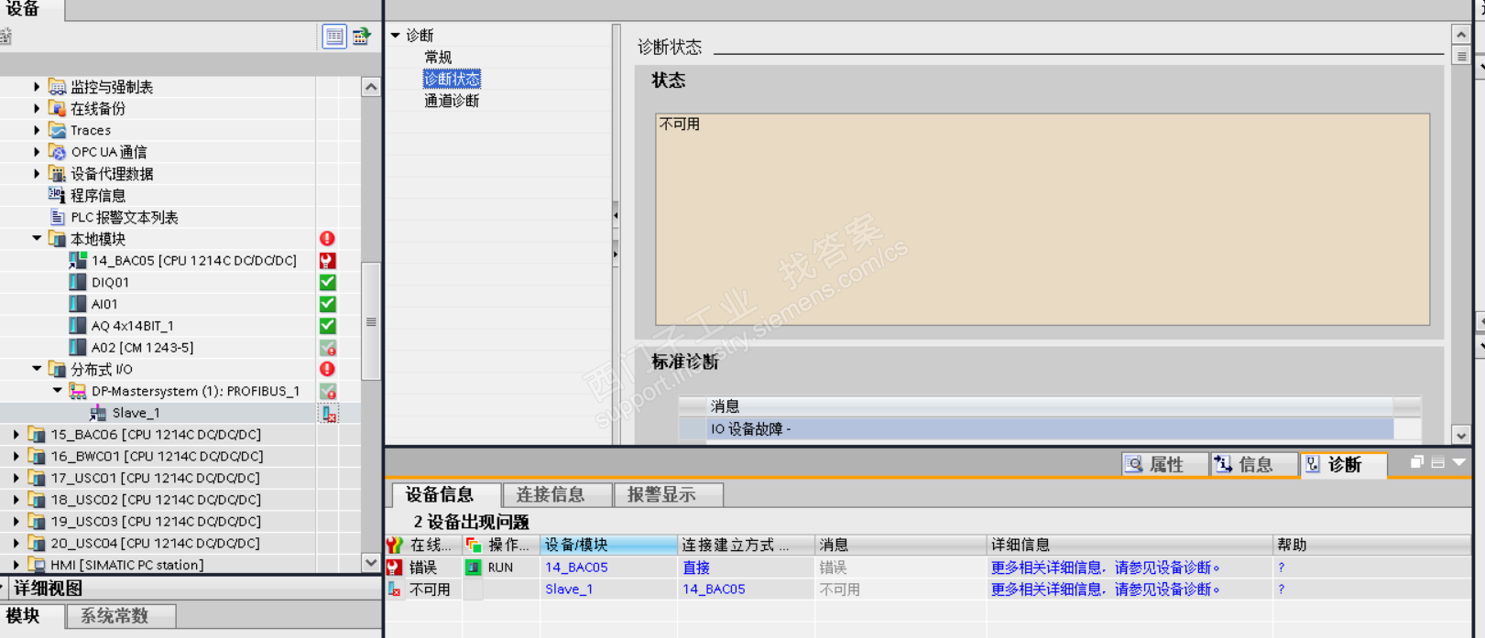Collapse the 分布式 I/O node

point(37,369)
